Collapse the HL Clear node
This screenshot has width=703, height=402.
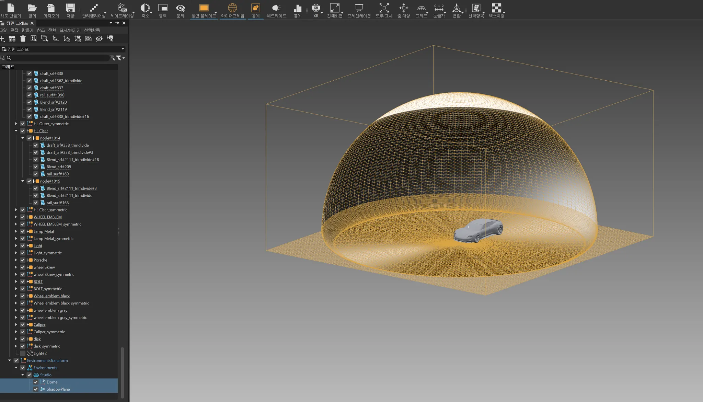coord(16,131)
